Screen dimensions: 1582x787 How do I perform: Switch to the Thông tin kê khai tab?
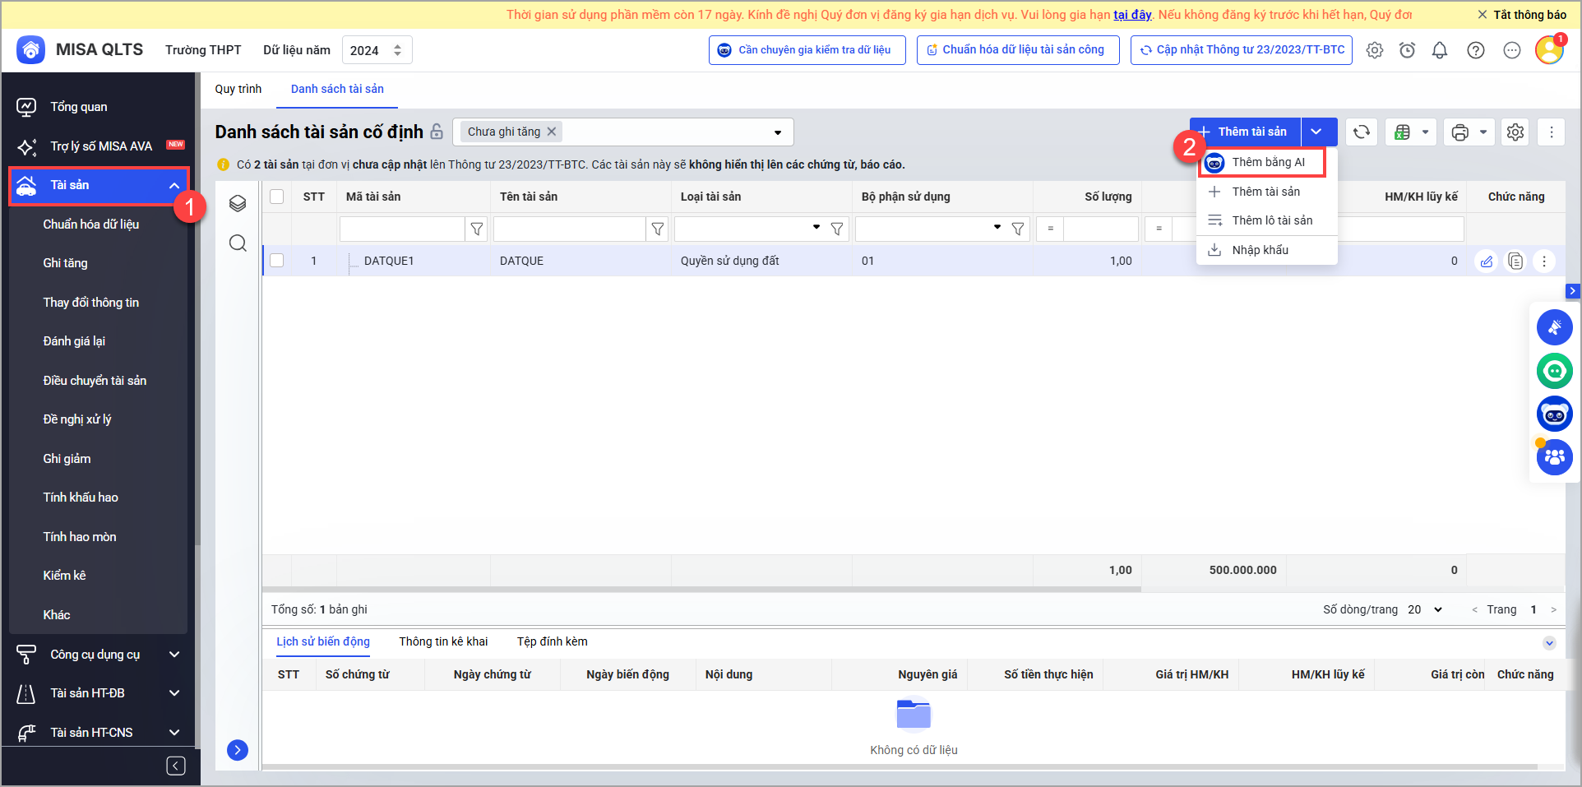443,641
